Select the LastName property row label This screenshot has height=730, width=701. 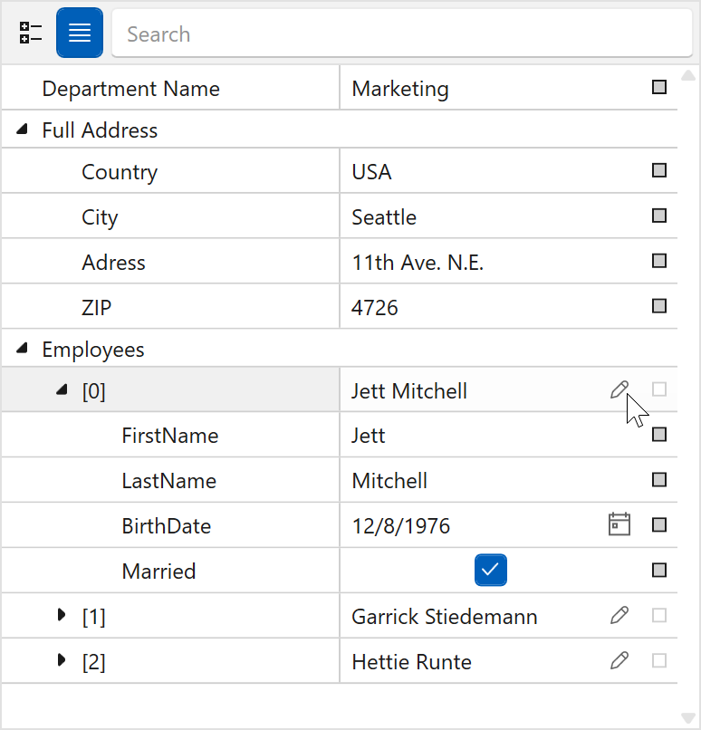169,481
